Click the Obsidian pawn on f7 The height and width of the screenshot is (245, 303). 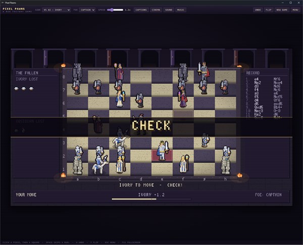point(182,86)
